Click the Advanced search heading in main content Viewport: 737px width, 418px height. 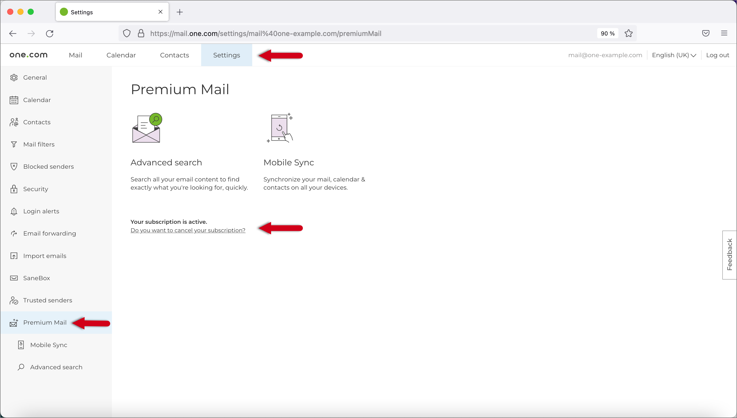point(166,163)
